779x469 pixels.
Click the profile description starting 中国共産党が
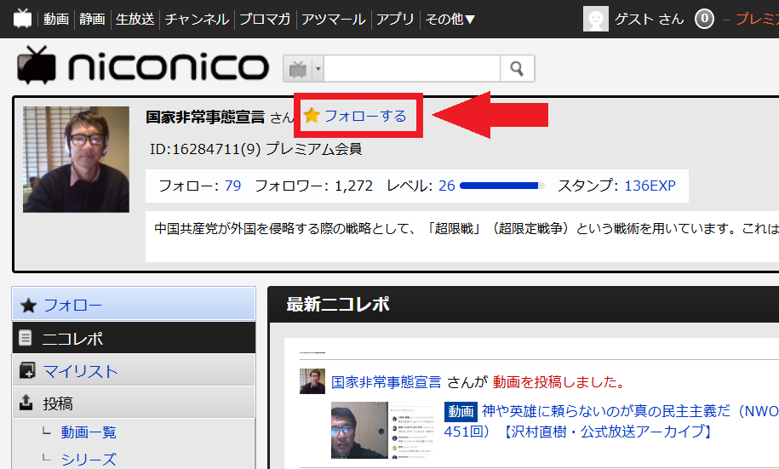[x=467, y=228]
